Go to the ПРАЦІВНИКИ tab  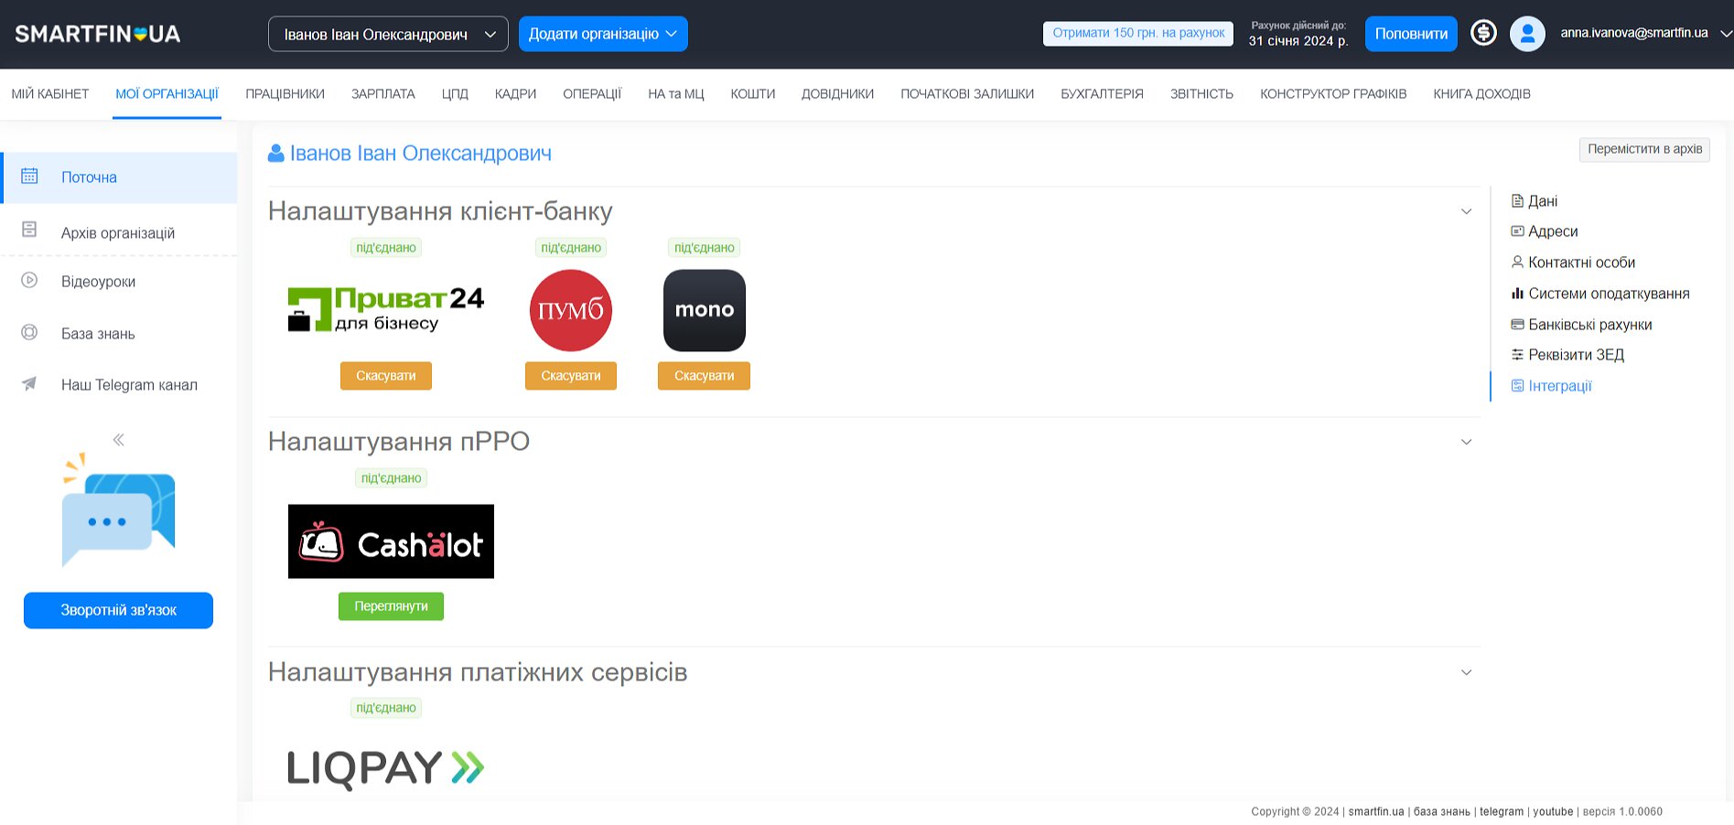(x=285, y=93)
